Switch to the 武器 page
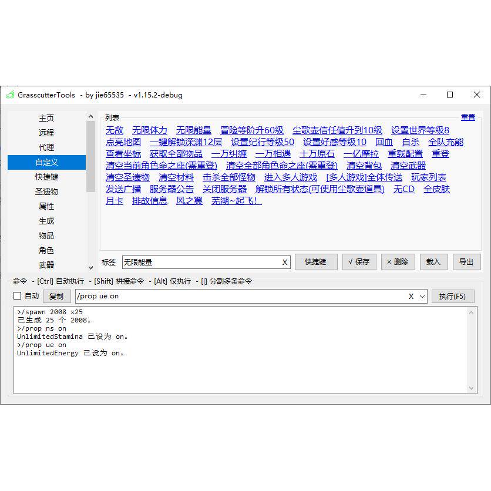 click(x=46, y=265)
